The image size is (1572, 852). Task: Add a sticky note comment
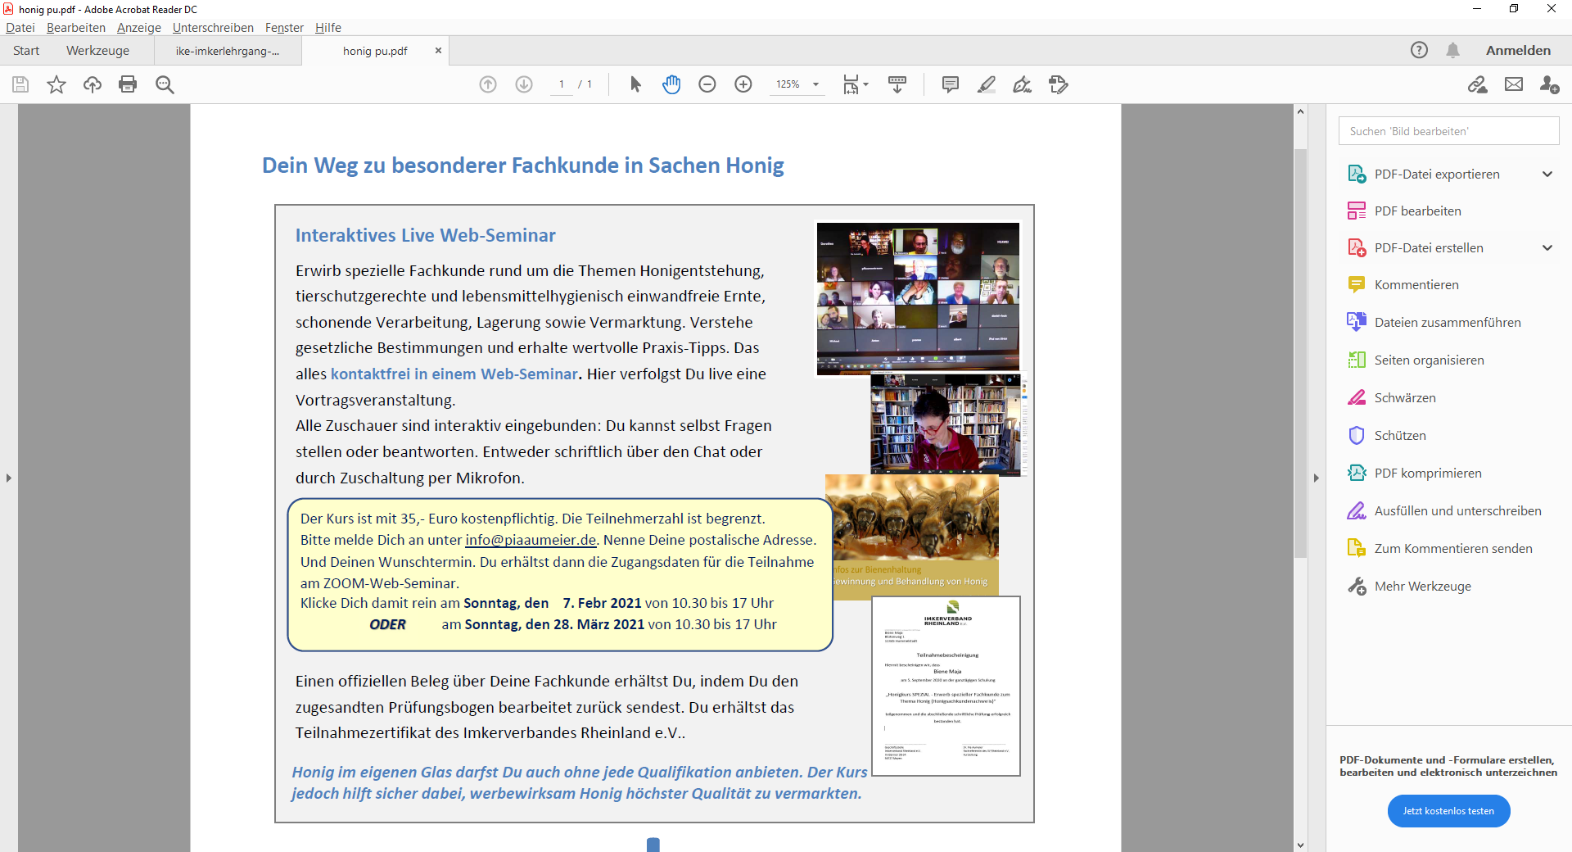tap(951, 84)
